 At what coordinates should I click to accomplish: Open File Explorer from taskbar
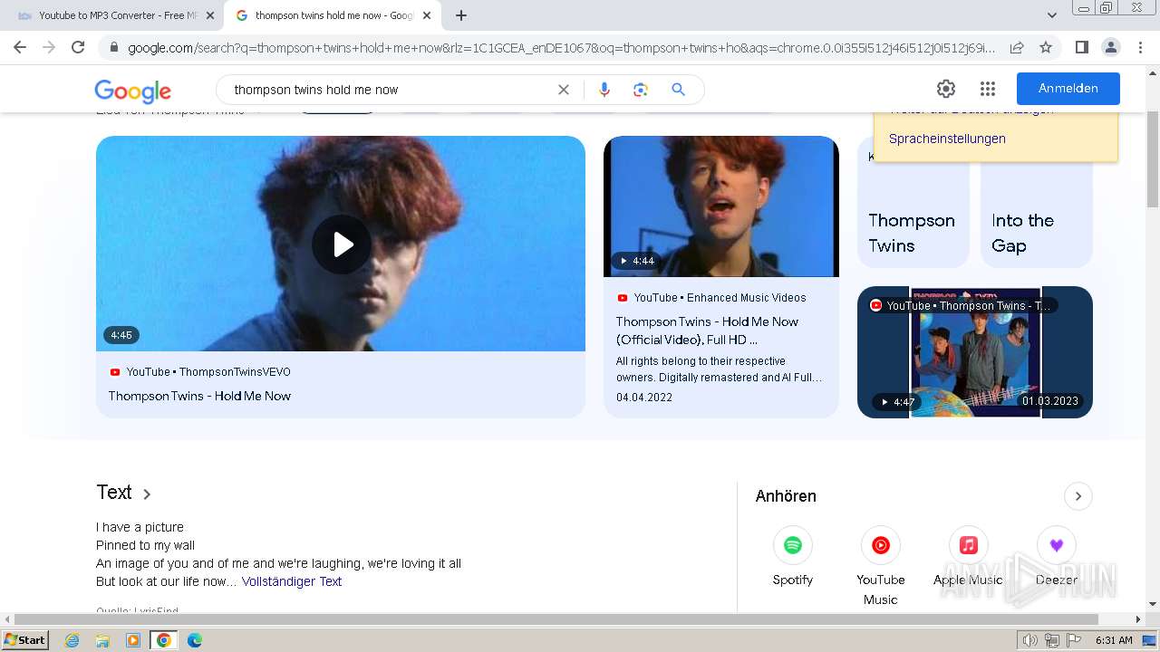click(x=102, y=640)
